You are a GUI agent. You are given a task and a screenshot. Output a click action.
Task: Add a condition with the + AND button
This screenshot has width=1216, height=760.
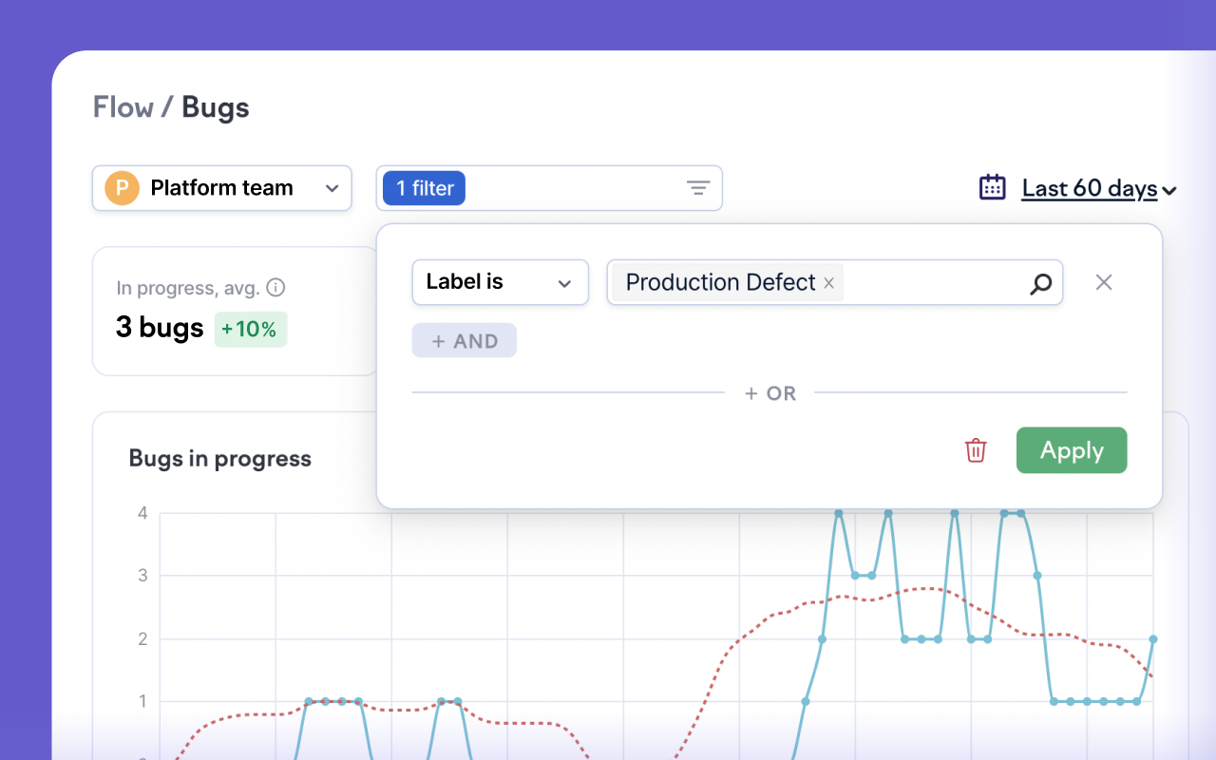pos(464,341)
